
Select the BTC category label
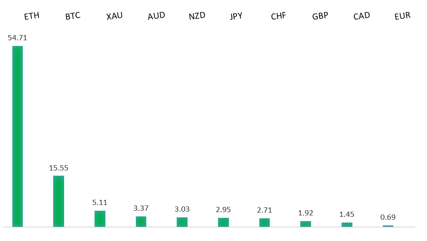[73, 17]
